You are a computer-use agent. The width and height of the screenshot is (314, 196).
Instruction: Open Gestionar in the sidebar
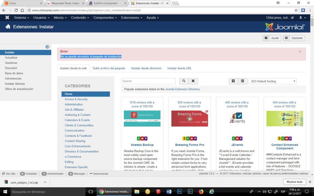(11, 63)
